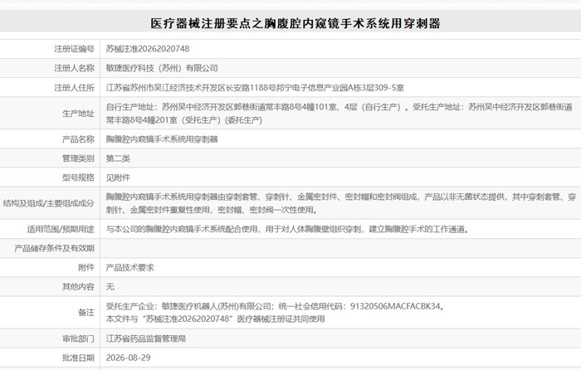The height and width of the screenshot is (370, 581).
Task: Click the date 2026-08-29
Action: (128, 358)
